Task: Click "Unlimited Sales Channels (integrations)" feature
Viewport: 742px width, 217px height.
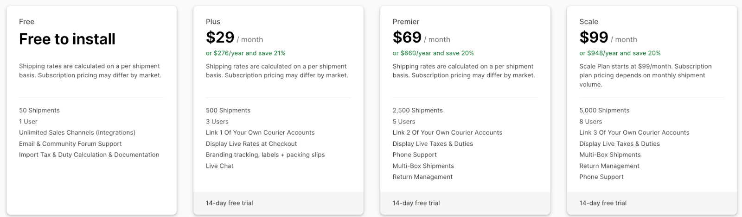Action: pos(77,133)
